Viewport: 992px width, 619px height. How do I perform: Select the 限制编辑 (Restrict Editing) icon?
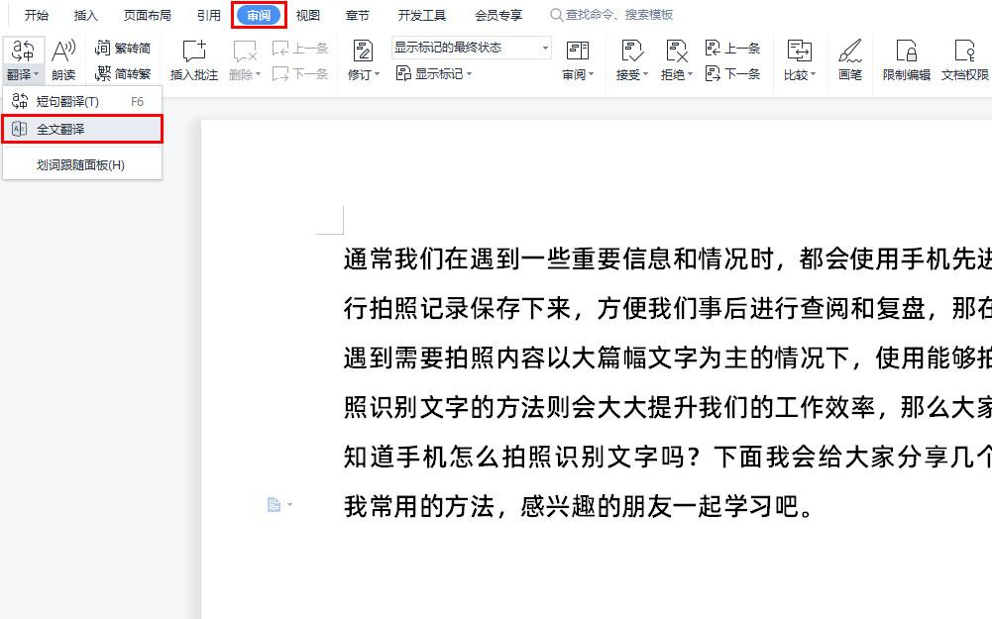click(x=907, y=57)
